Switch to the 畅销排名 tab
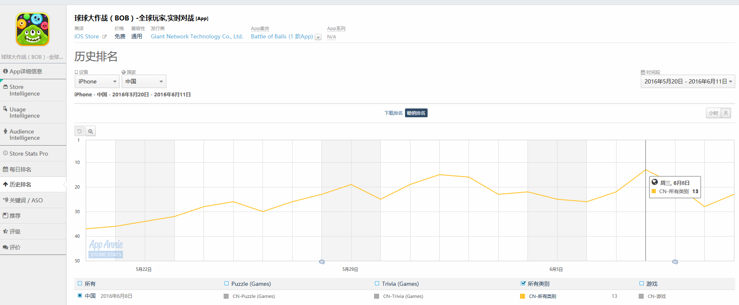The height and width of the screenshot is (305, 739). [x=416, y=113]
